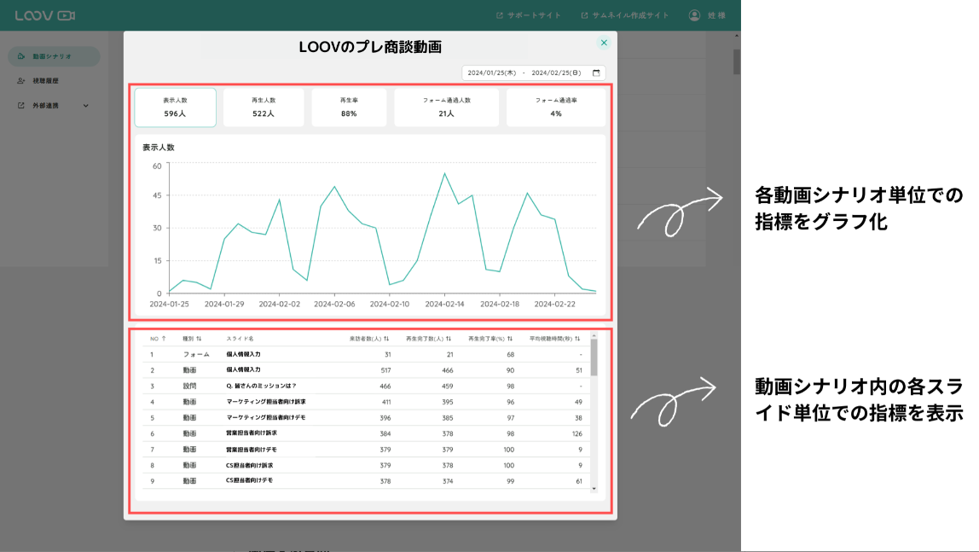Click the table scrollbar thumb

pyautogui.click(x=594, y=357)
